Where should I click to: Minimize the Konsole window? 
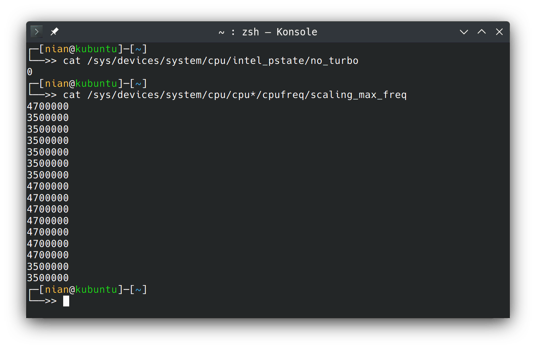coord(464,32)
